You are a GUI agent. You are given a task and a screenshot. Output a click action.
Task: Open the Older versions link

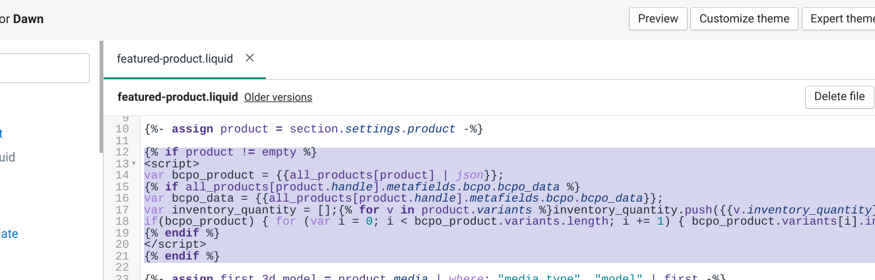pos(278,97)
